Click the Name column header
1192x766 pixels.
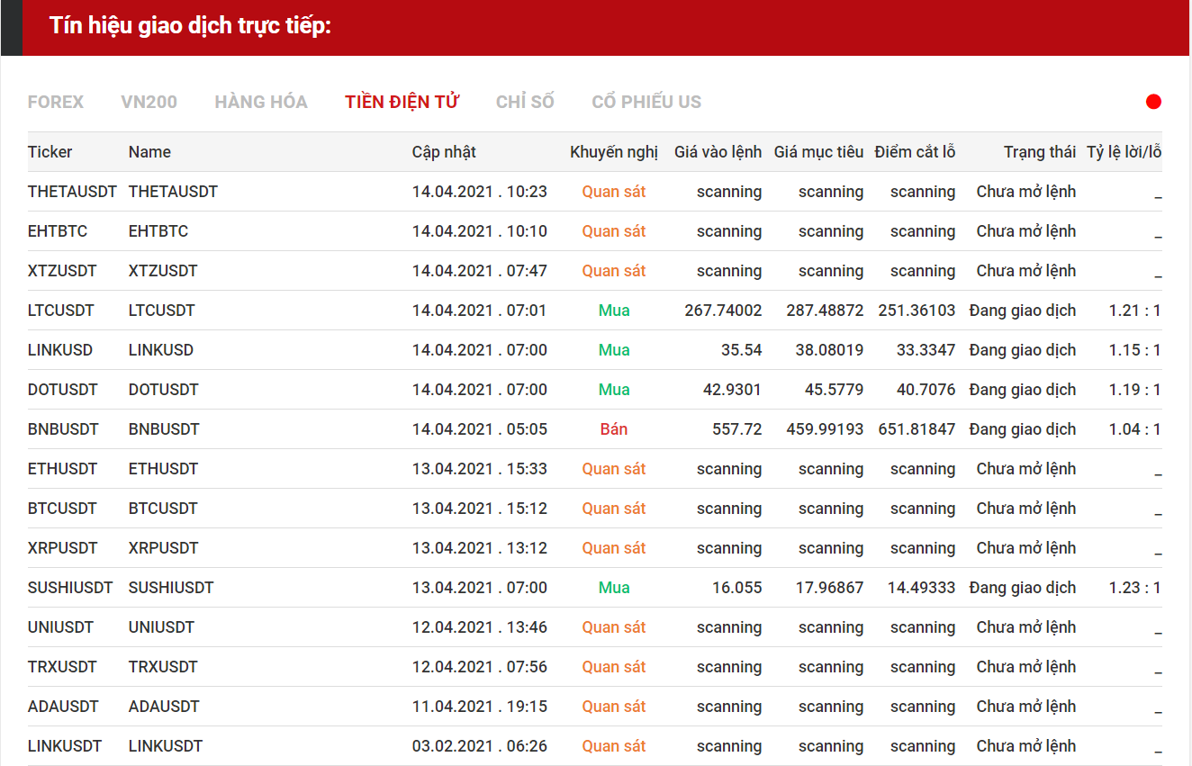tap(149, 152)
